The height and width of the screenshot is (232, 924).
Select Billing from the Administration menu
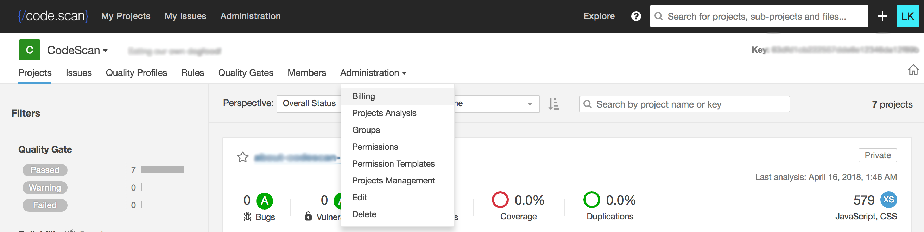363,96
